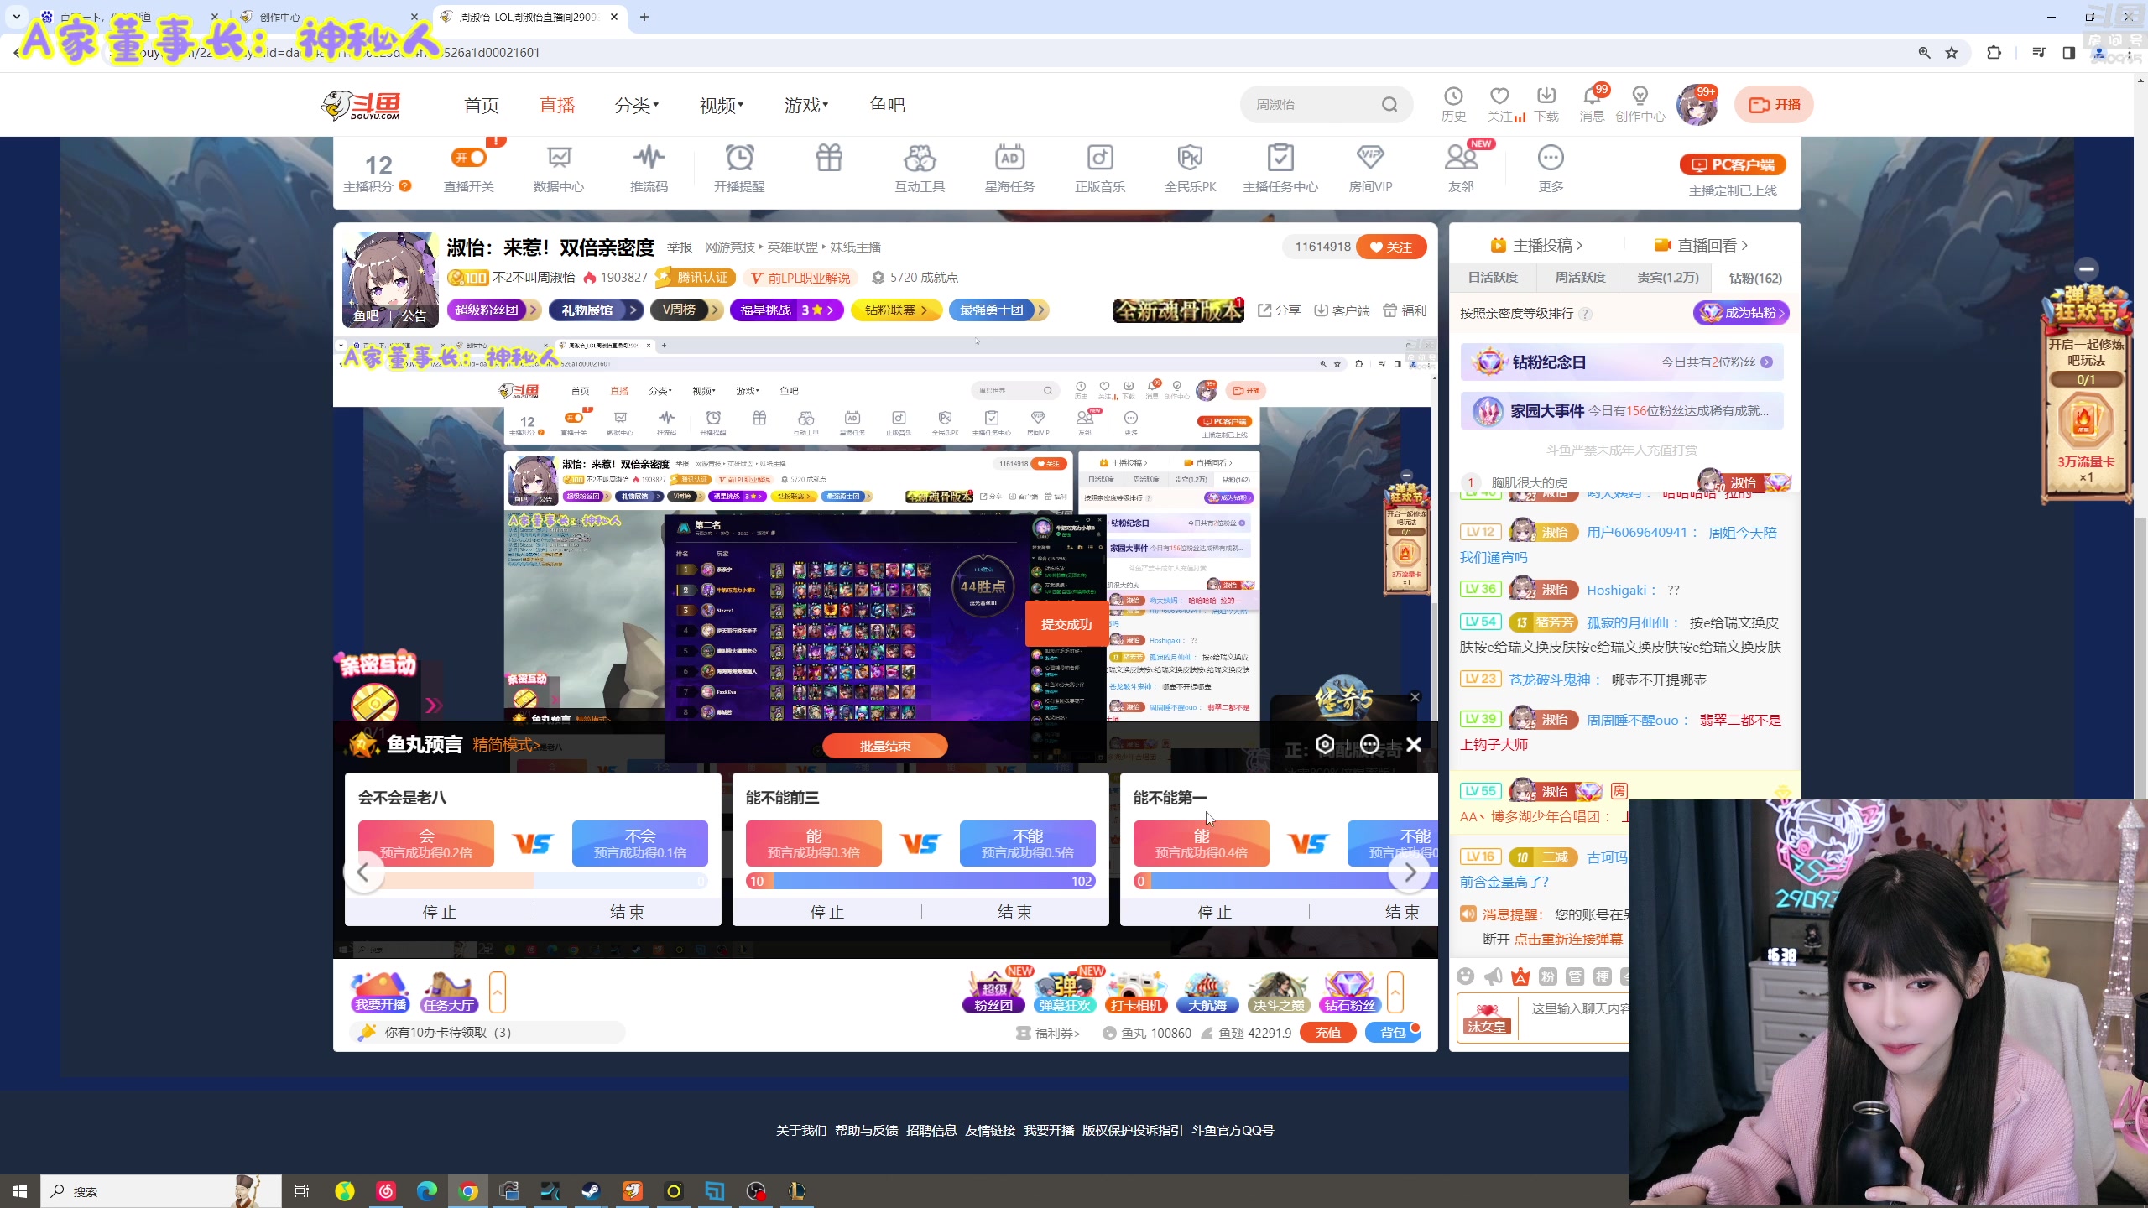The height and width of the screenshot is (1208, 2148).
Task: Open 房间VIP diamond icon
Action: pos(1370,158)
